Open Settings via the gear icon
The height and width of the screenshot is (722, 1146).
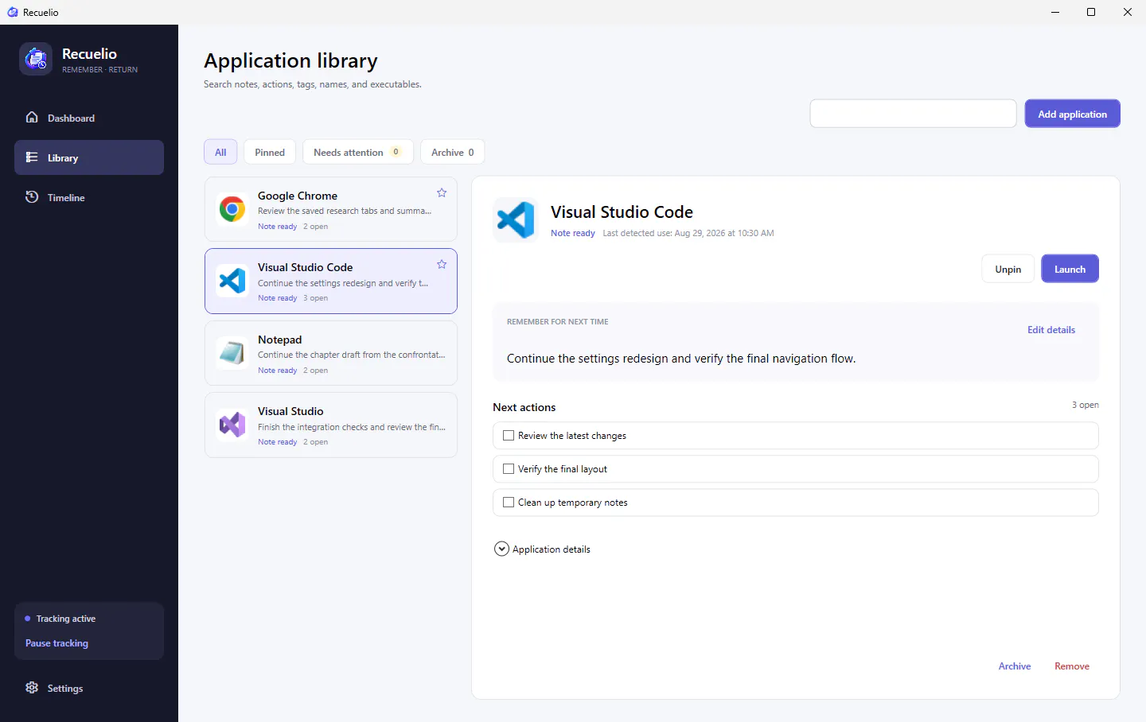click(32, 688)
